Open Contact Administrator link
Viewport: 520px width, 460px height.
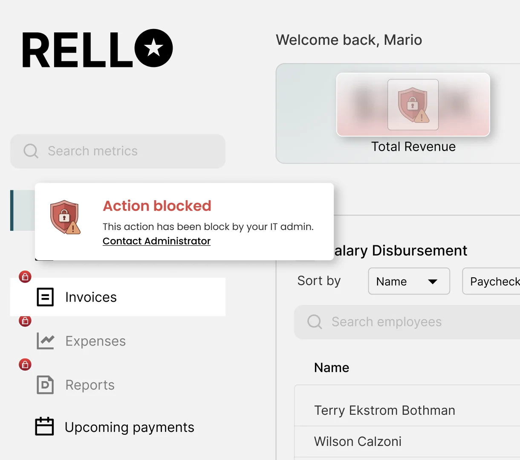(156, 241)
